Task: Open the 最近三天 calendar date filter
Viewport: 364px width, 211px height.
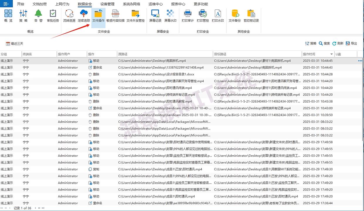Action: 14,44
